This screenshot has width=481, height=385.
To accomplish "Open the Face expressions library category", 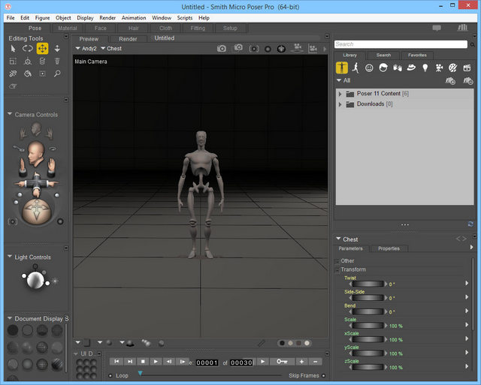I will (x=369, y=68).
